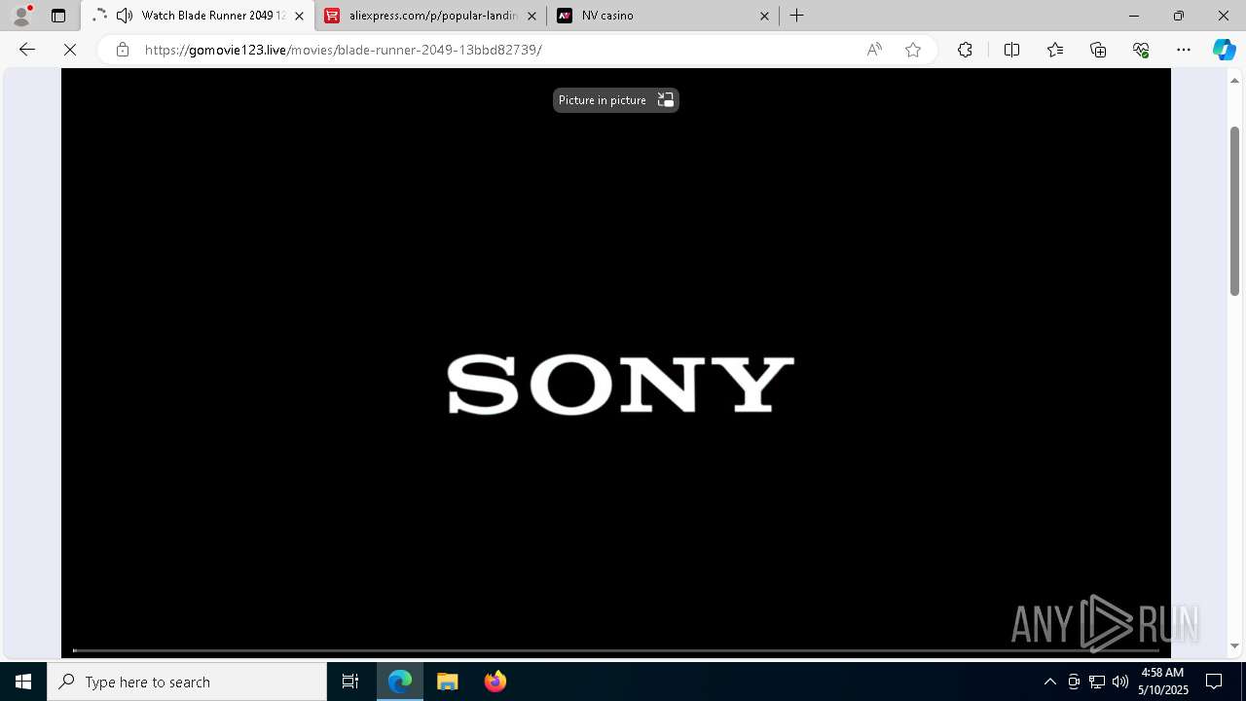Open the Extensions menu
The height and width of the screenshot is (701, 1246).
pos(965,50)
